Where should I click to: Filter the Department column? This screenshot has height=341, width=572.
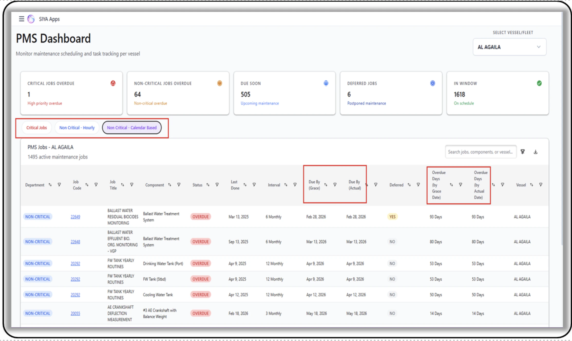pos(59,185)
